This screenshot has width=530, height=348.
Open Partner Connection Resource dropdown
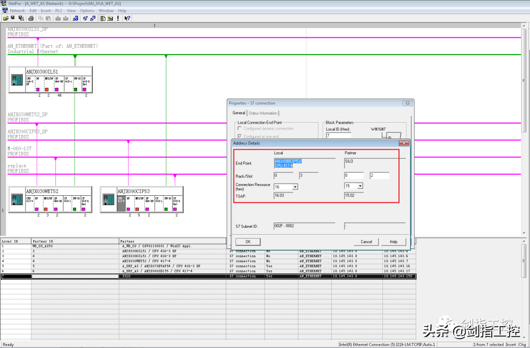tap(360, 186)
